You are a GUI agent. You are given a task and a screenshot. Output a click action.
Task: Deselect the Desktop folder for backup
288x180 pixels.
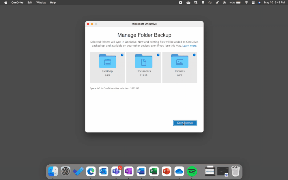122,55
